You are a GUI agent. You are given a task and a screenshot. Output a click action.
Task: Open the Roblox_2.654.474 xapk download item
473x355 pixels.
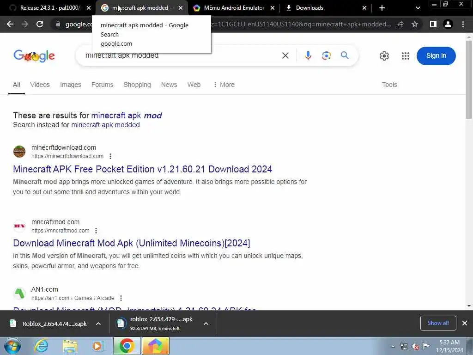48,324
